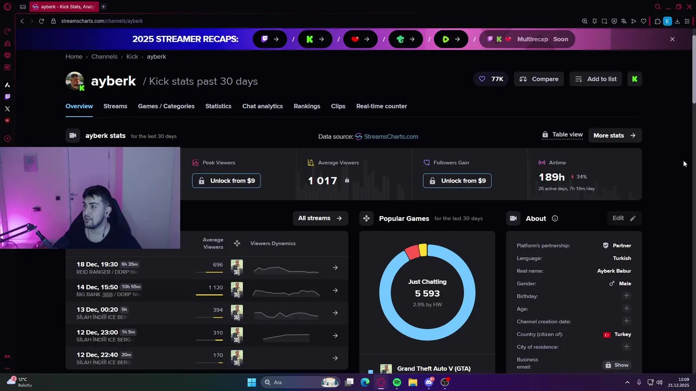Open More stats
This screenshot has height=391, width=696.
[x=615, y=135]
